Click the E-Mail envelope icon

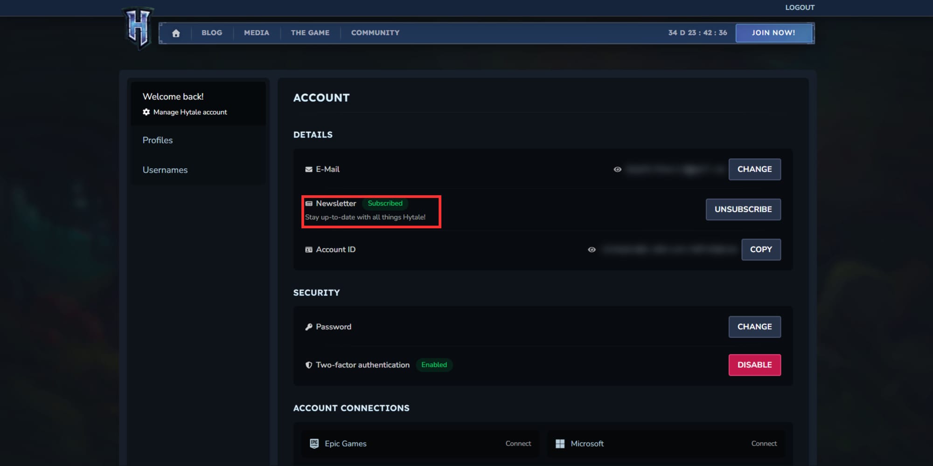[309, 170]
